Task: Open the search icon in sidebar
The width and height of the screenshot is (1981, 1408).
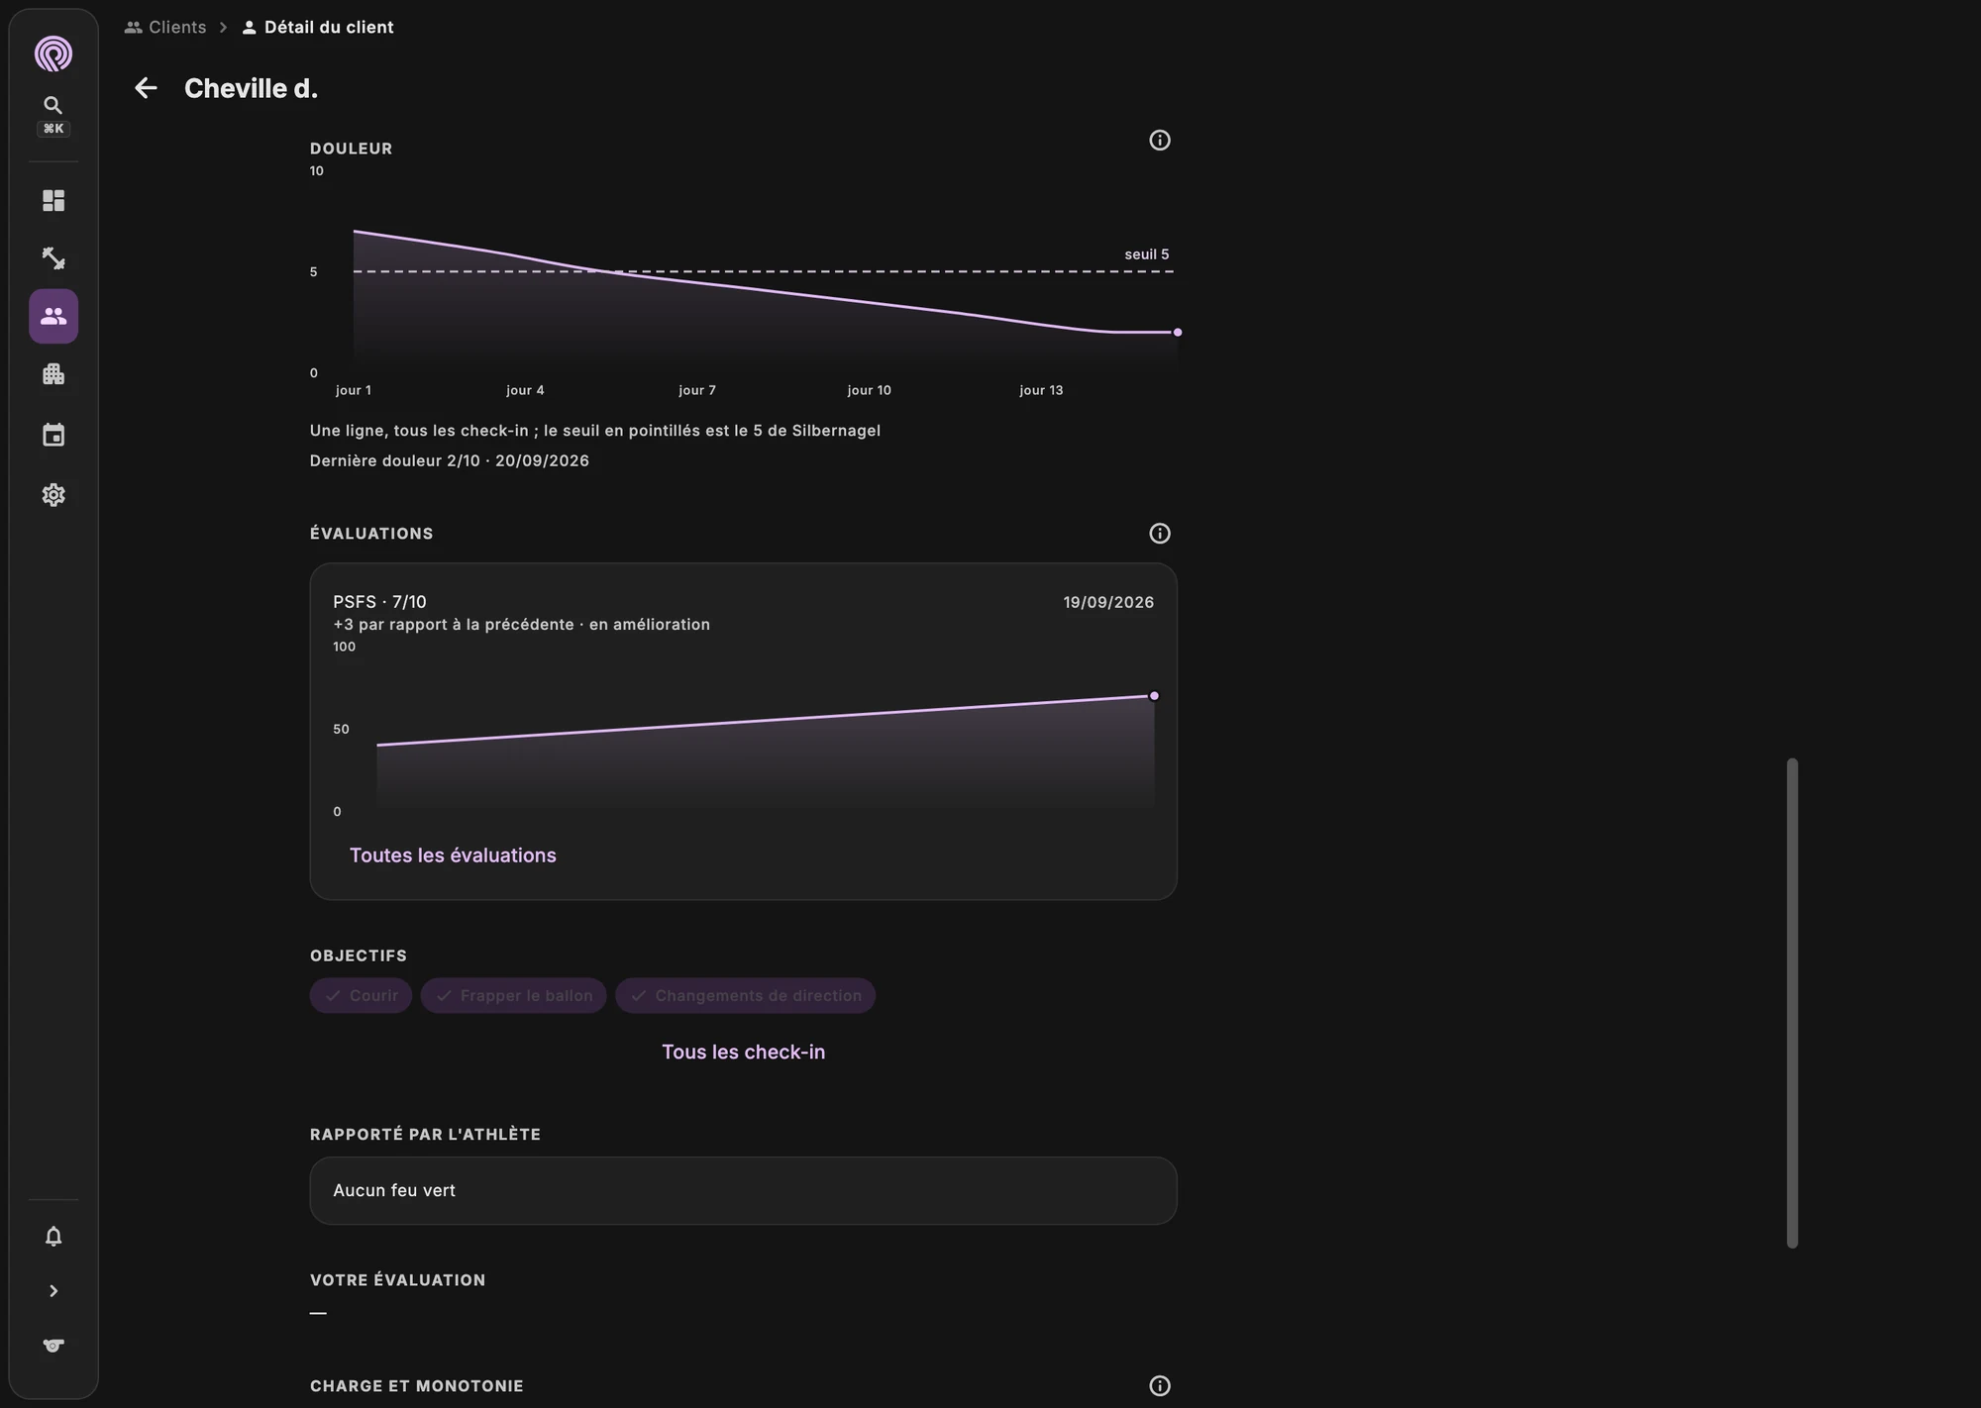Action: click(x=53, y=105)
